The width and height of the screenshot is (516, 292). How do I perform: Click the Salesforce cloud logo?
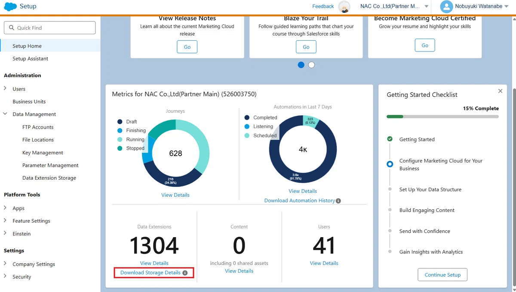10,6
